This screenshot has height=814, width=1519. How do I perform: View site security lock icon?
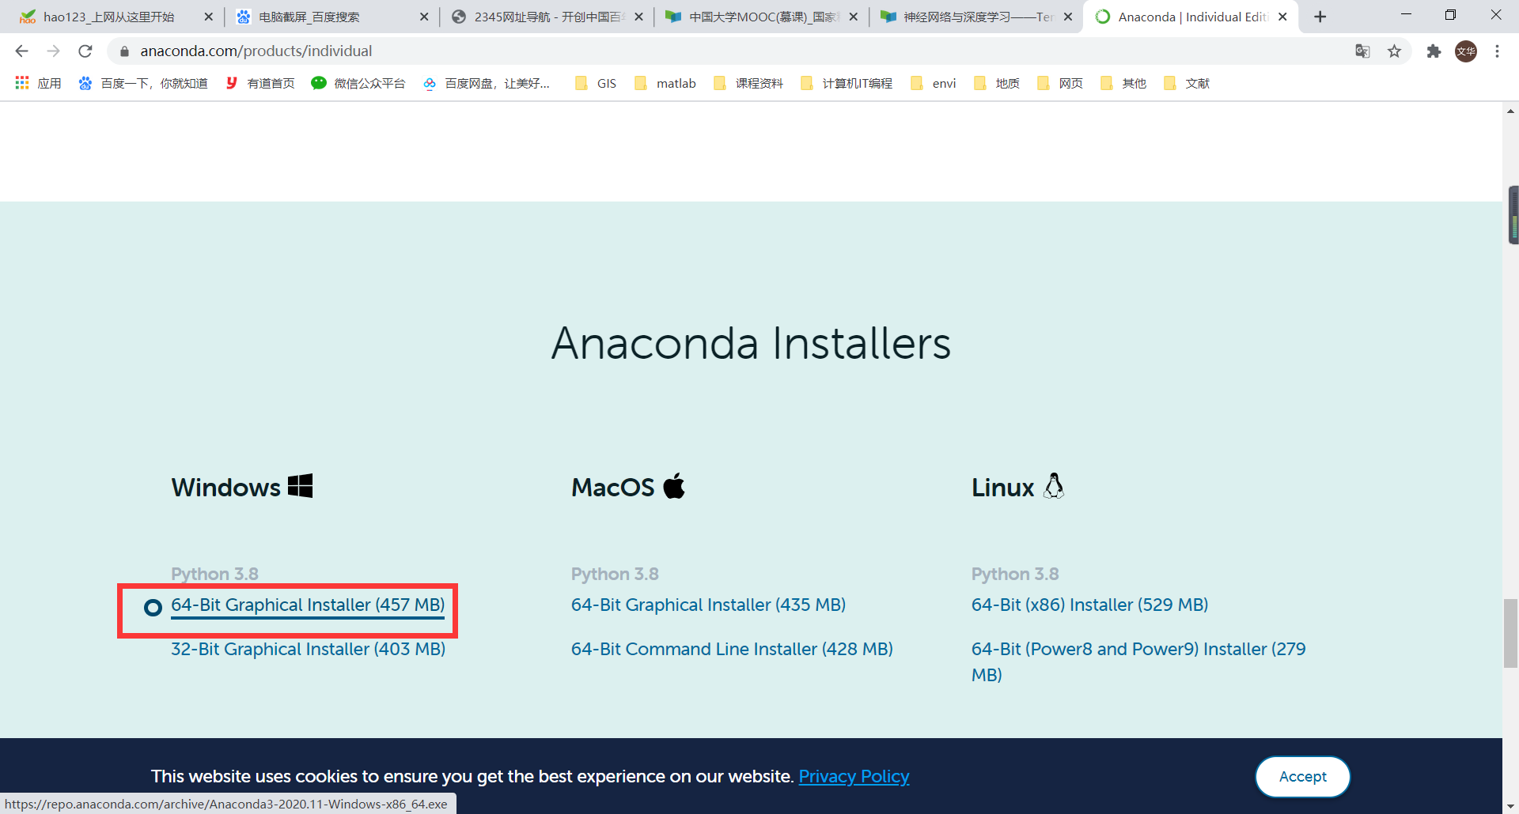tap(124, 51)
